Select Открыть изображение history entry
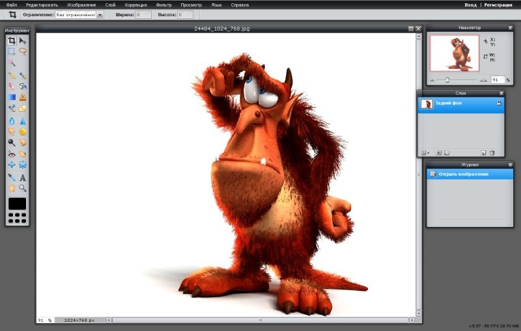Image resolution: width=521 pixels, height=331 pixels. pyautogui.click(x=470, y=174)
